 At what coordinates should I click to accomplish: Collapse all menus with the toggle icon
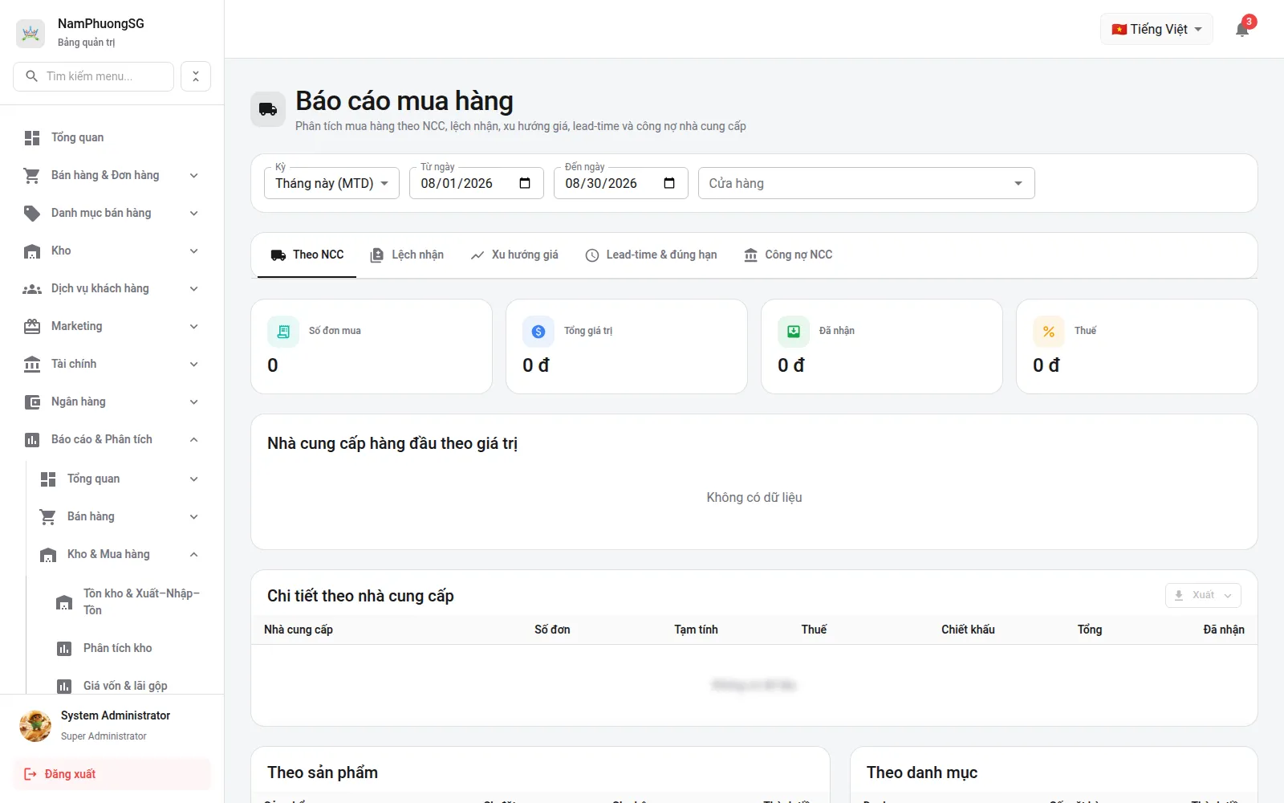pos(196,76)
